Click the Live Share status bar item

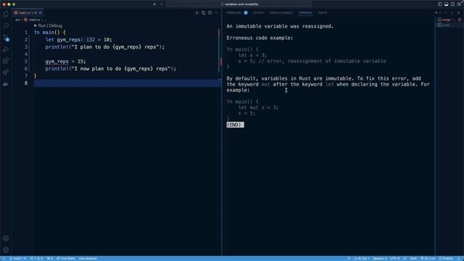tap(66, 258)
